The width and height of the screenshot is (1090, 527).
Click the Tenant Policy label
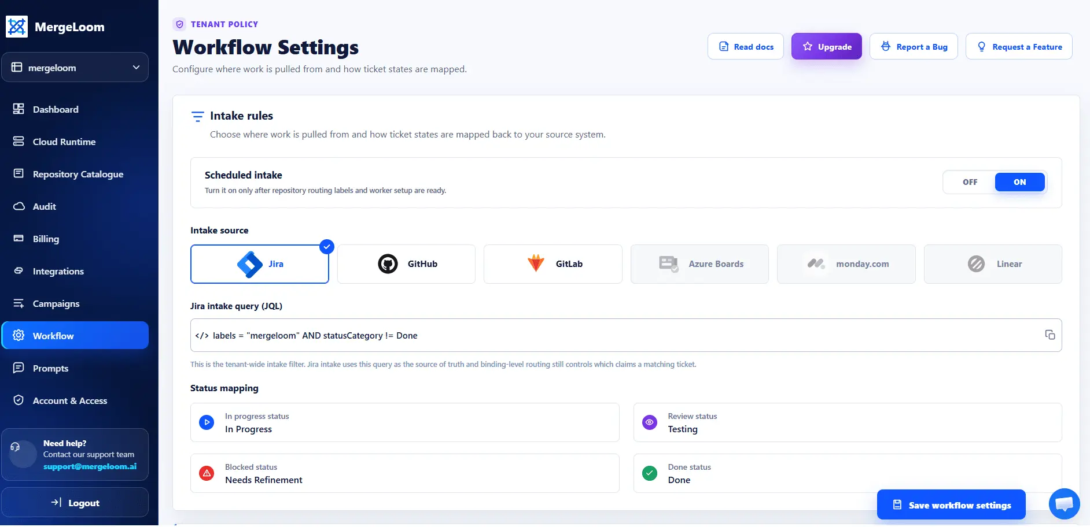tap(224, 24)
